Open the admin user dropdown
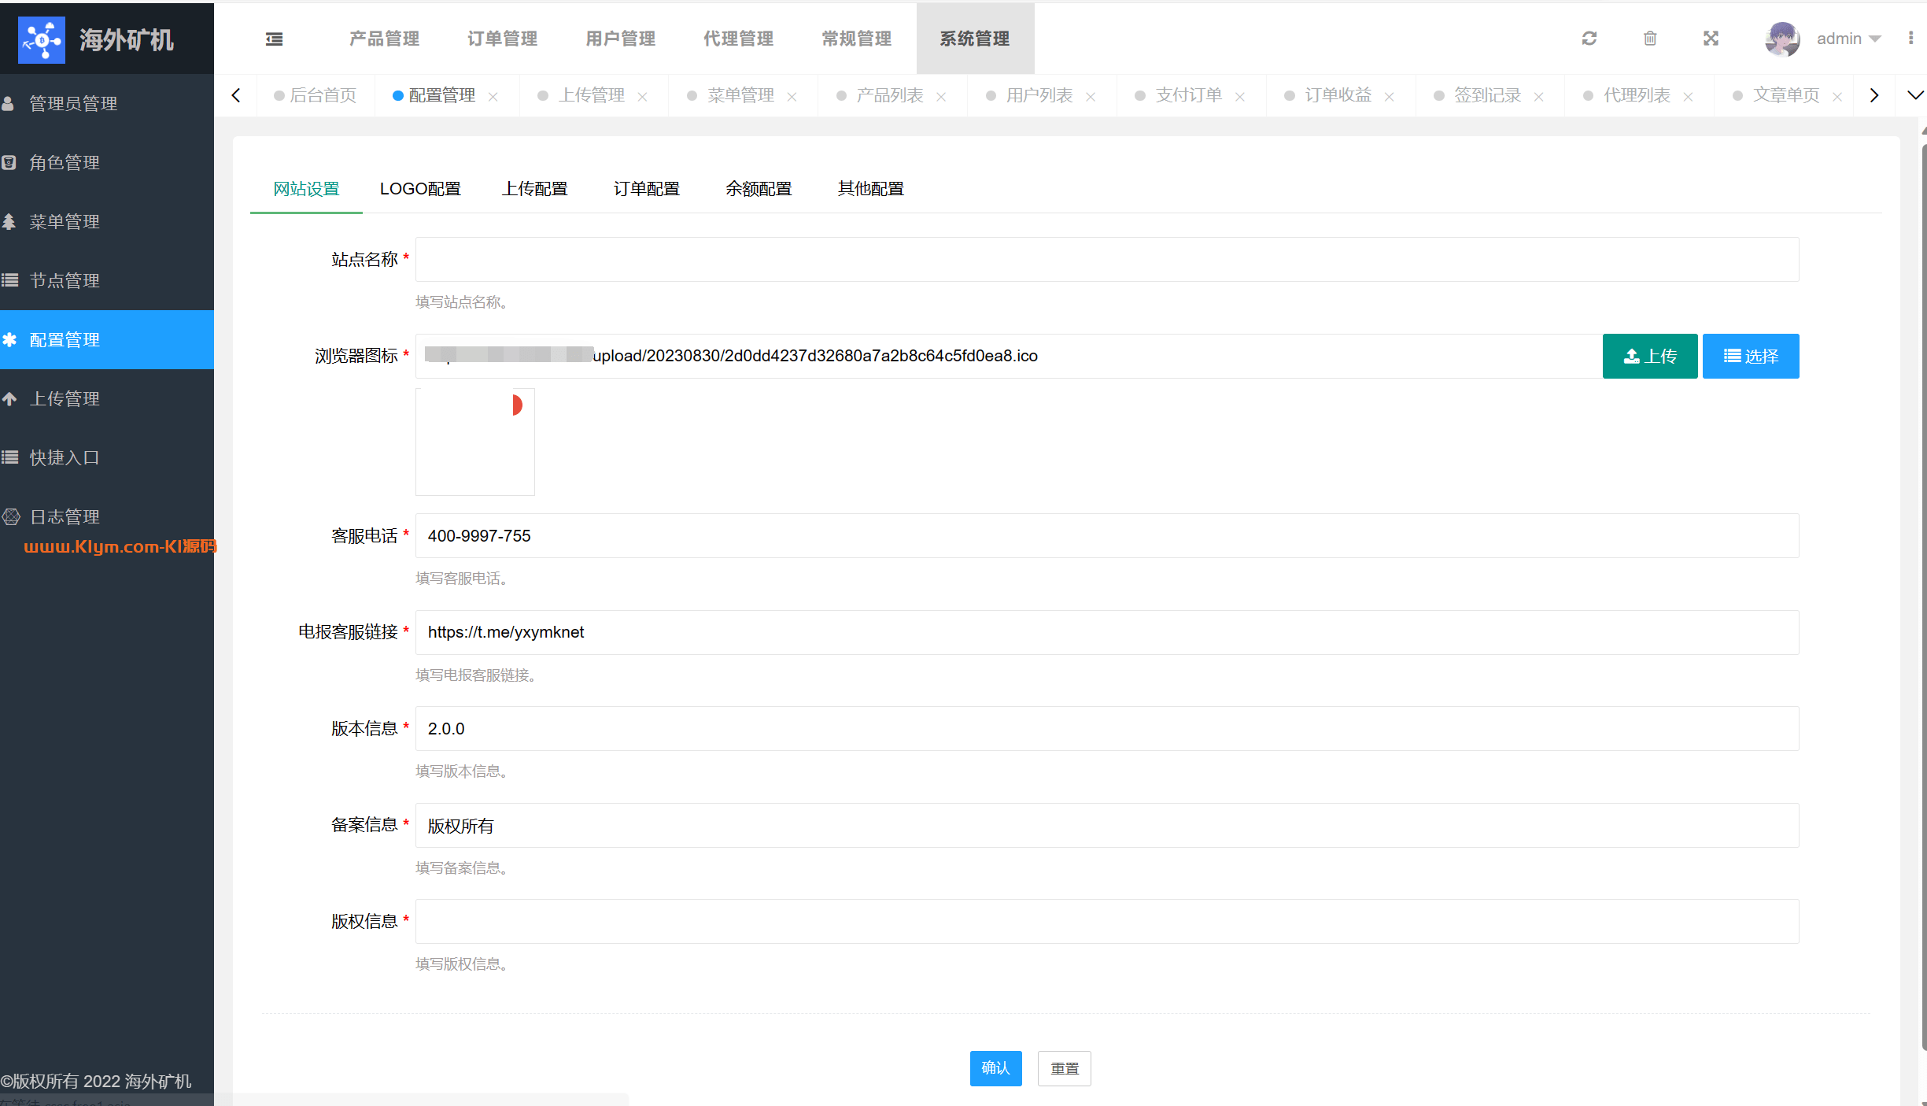 (x=1848, y=39)
